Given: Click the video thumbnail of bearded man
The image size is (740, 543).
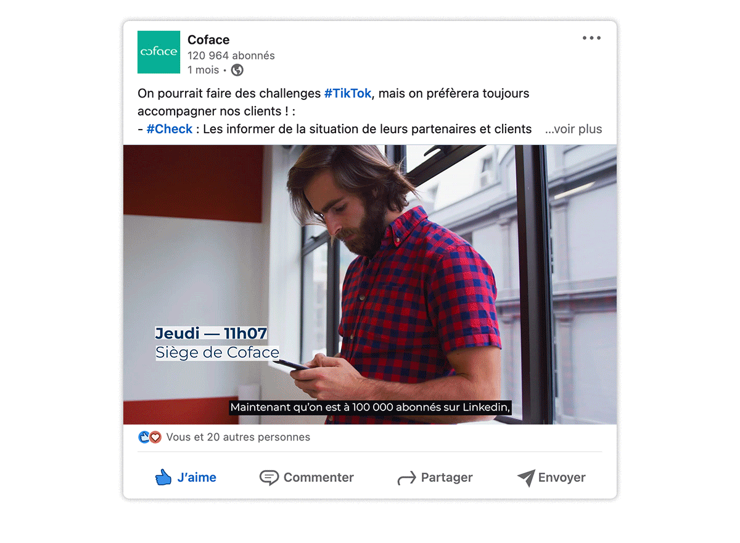Looking at the screenshot, I should pos(370,284).
